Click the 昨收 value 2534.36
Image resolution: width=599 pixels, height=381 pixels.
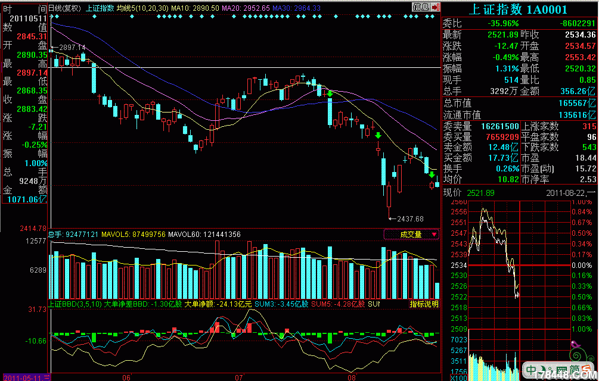580,35
